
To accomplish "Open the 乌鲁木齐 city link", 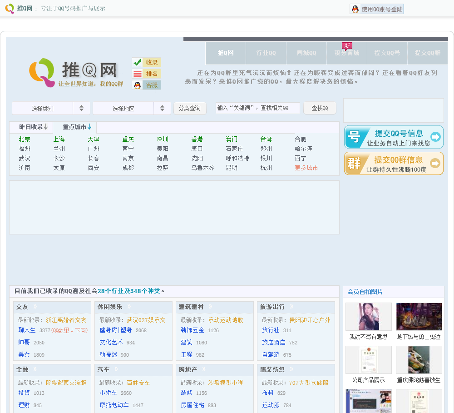I will pos(202,168).
